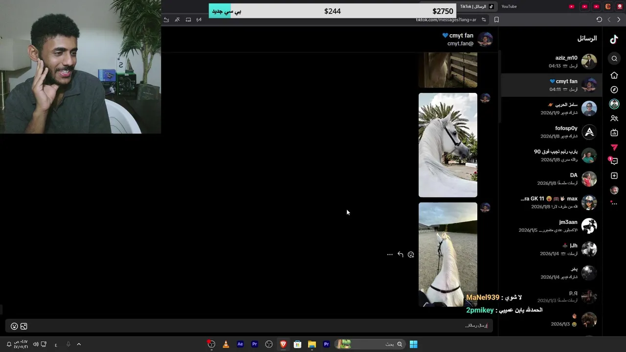Open white horse in arena photo
This screenshot has width=626, height=352.
coord(448,254)
